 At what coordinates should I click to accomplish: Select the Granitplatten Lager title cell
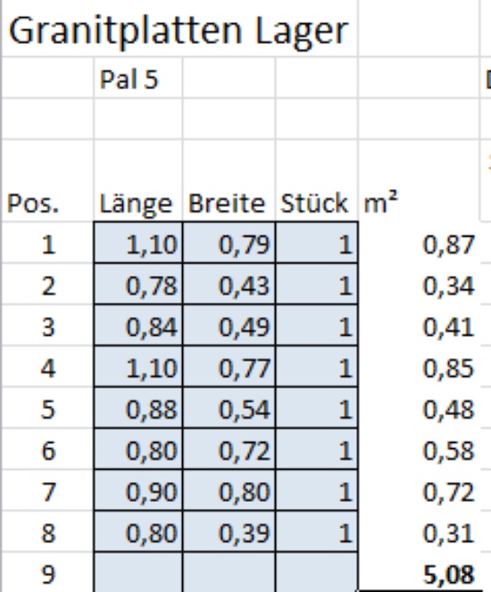pos(179,29)
